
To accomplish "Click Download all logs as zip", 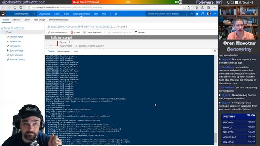I will coord(119,32).
